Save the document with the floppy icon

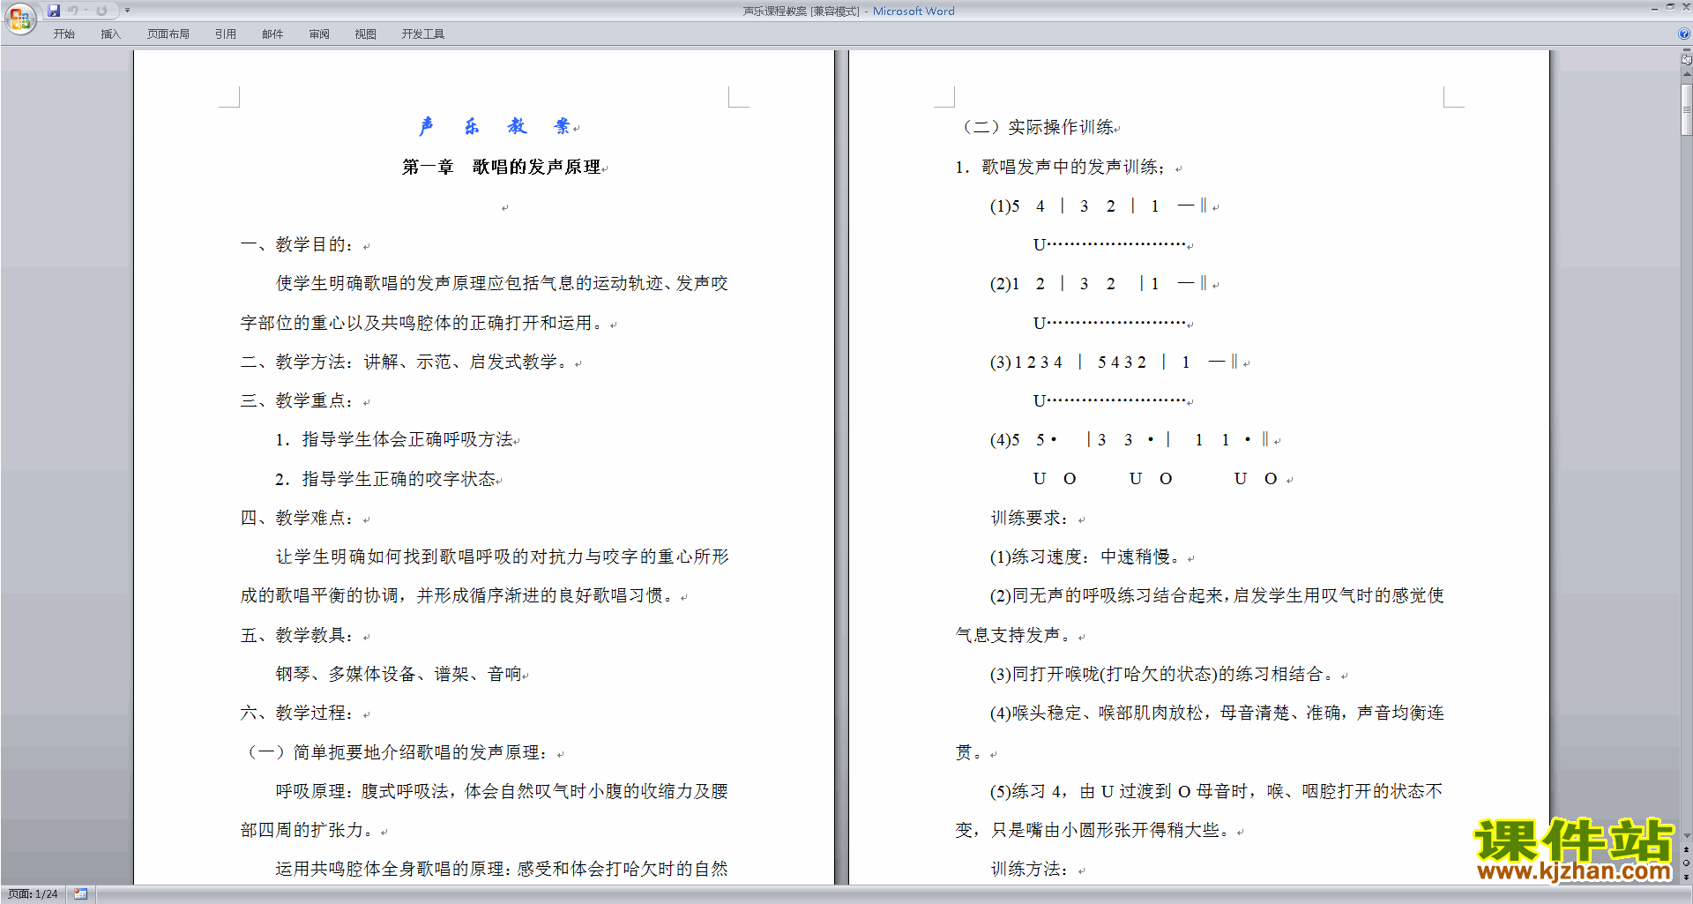pyautogui.click(x=54, y=11)
